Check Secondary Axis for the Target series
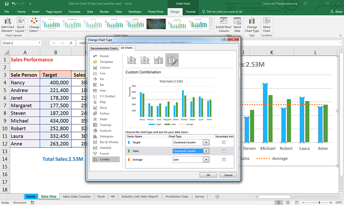344x205 pixels. click(224, 142)
